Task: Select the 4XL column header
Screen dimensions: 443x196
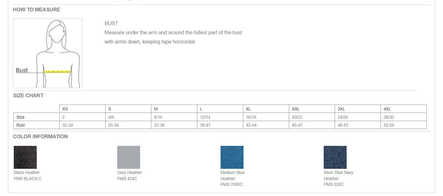Action: click(404, 109)
